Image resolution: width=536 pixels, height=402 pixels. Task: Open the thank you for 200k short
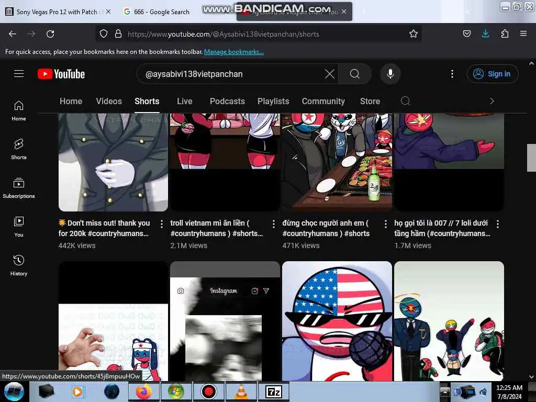tap(113, 162)
